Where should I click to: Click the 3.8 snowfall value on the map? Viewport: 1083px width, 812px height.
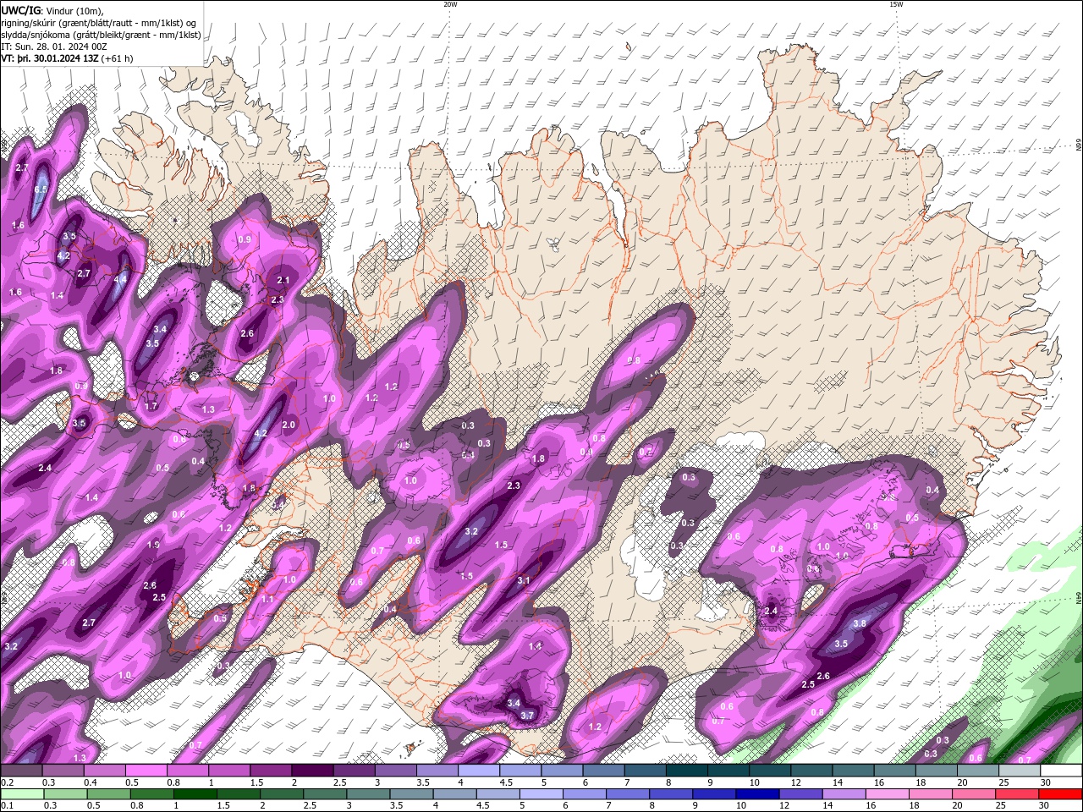point(860,623)
